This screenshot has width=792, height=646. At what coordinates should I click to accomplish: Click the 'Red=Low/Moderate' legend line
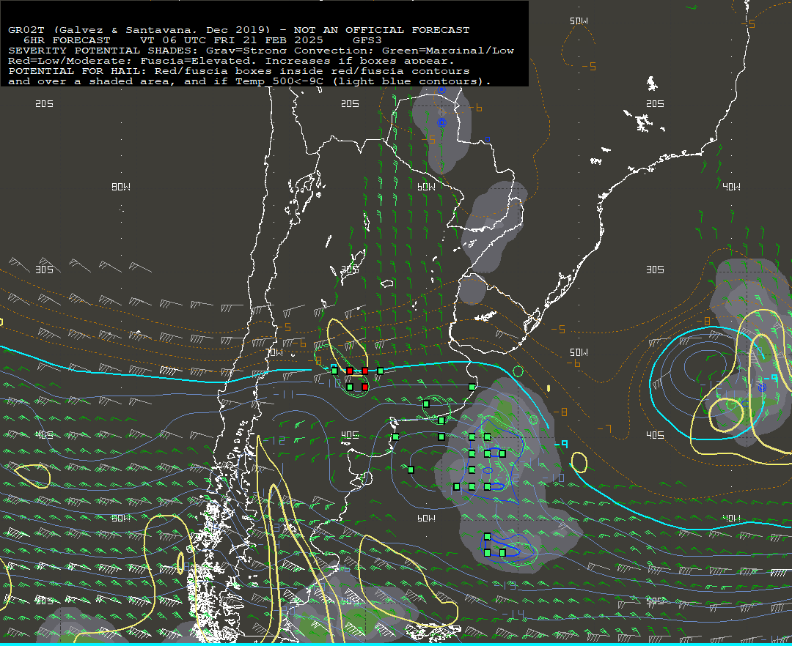coord(231,61)
